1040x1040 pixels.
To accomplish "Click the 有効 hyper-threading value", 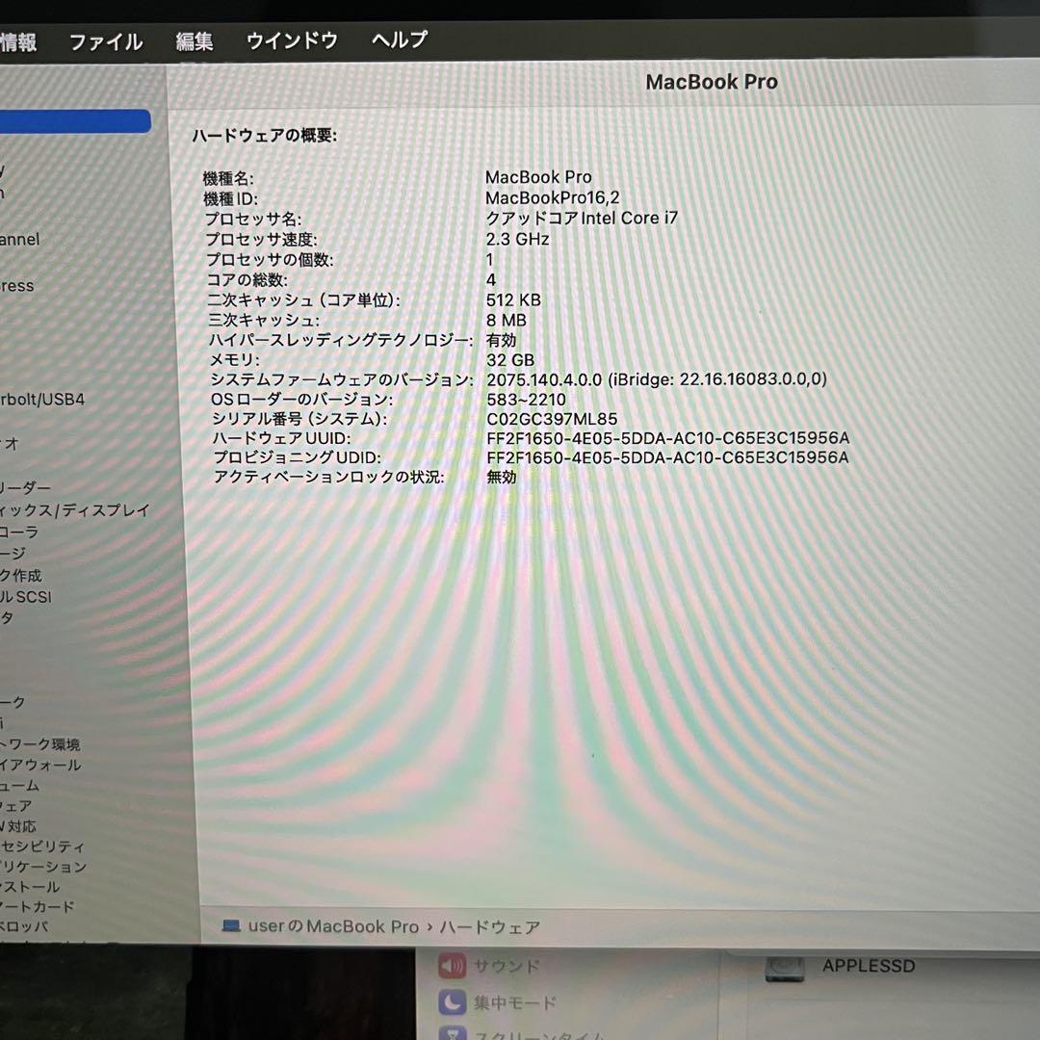I will (501, 340).
